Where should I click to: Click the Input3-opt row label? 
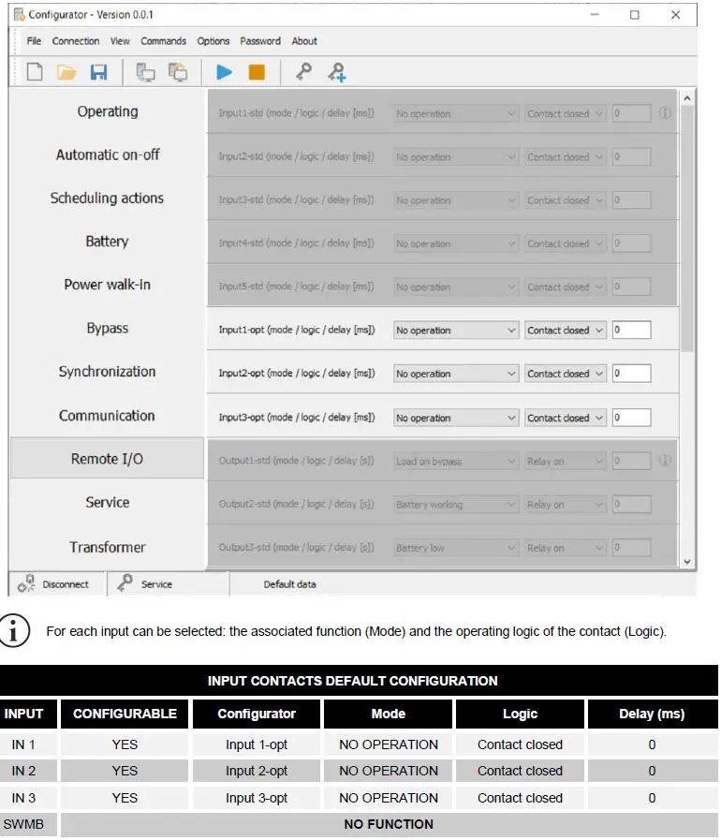click(x=296, y=417)
